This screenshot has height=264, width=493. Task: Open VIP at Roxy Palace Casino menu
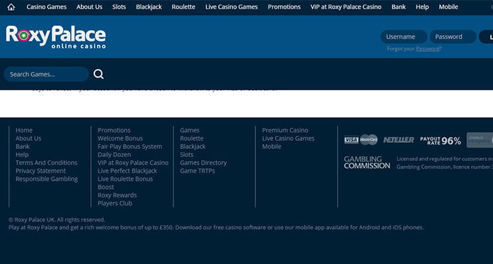[346, 7]
